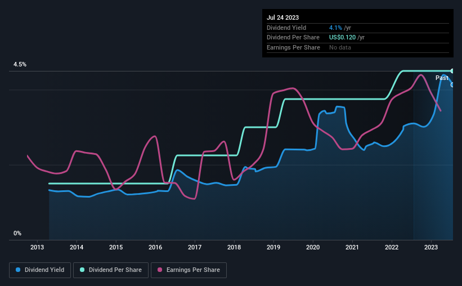462x286 pixels.
Task: Click the 2015 x-axis label
Action: 116,247
